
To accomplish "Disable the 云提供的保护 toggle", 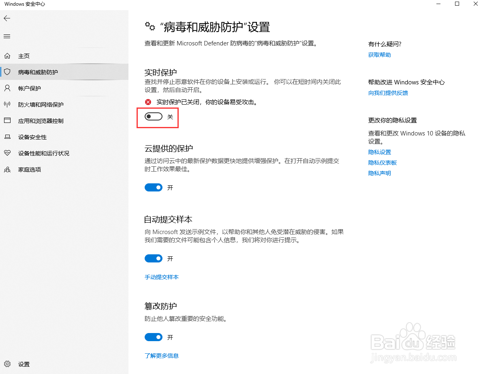I will tap(153, 187).
